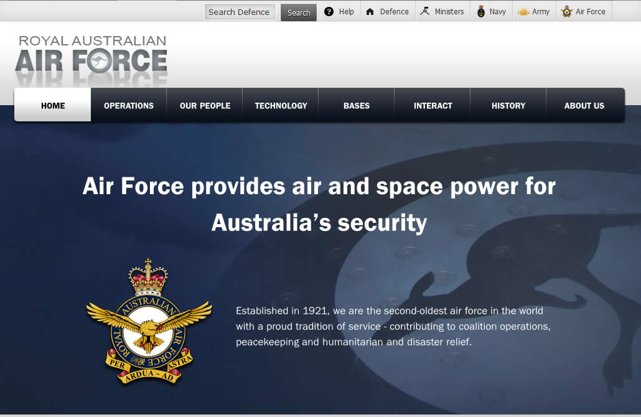This screenshot has width=641, height=417.
Task: Select the TECHNOLOGY navigation tab
Action: tap(281, 105)
